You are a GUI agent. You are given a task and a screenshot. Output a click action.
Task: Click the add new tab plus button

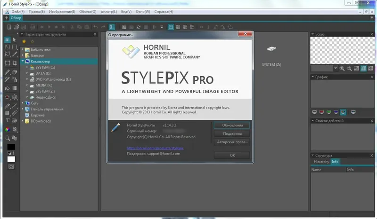(6, 18)
